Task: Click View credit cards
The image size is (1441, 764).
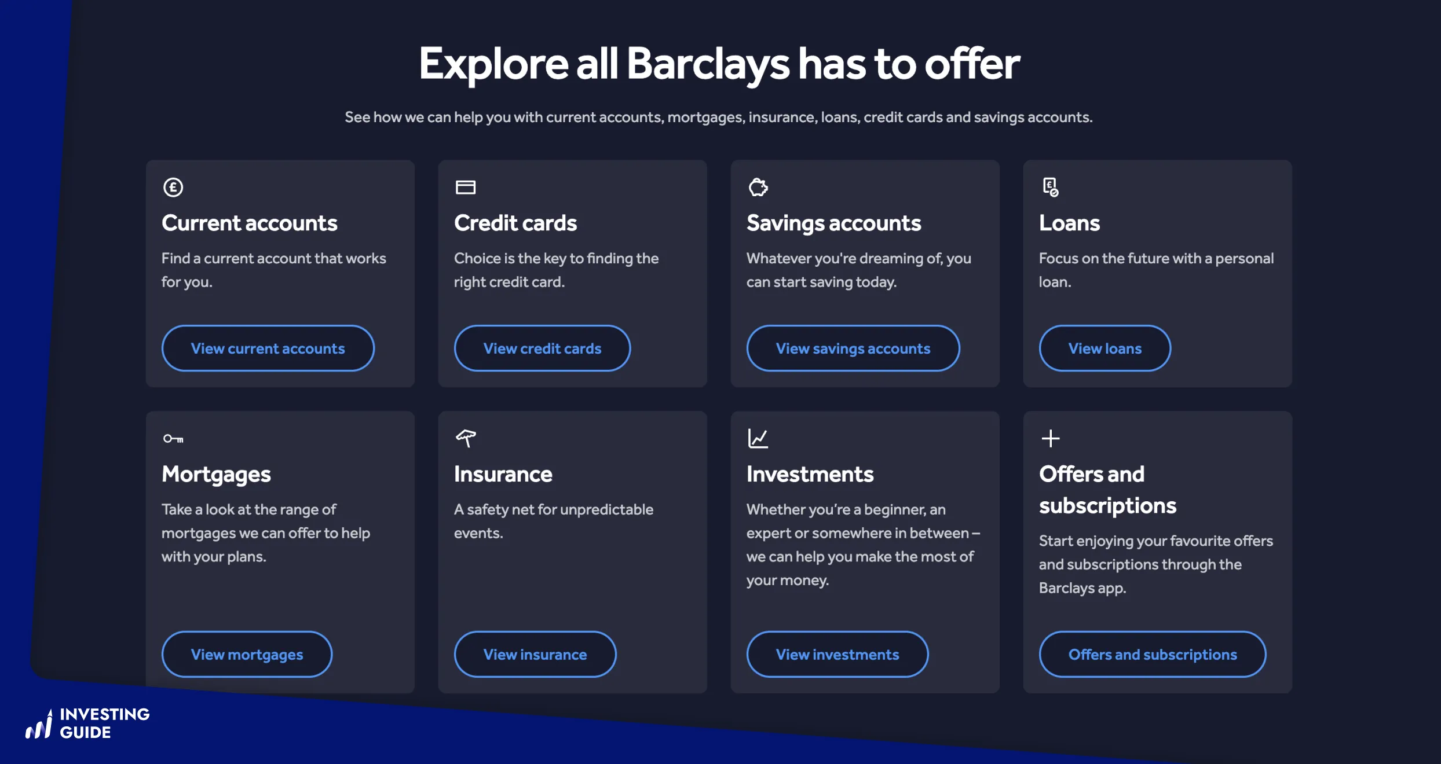Action: point(542,348)
